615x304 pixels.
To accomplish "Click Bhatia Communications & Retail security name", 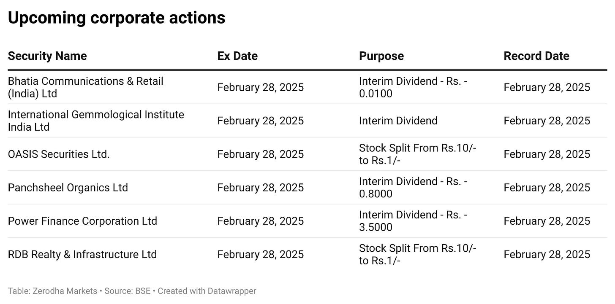I will pos(85,87).
